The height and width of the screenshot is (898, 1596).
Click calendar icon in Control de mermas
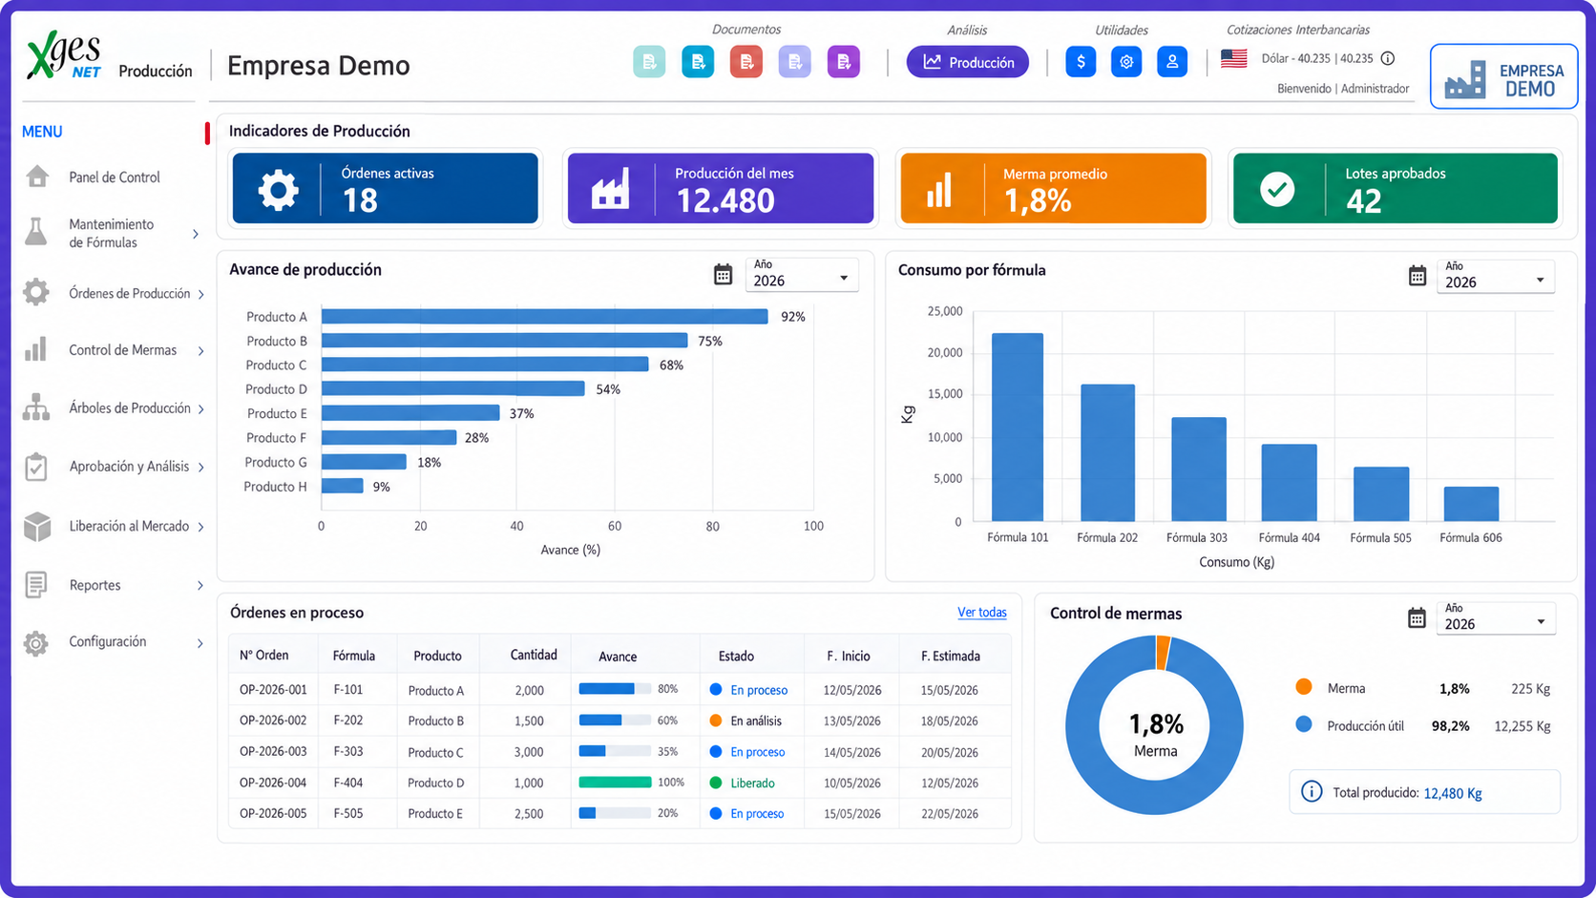tap(1417, 617)
